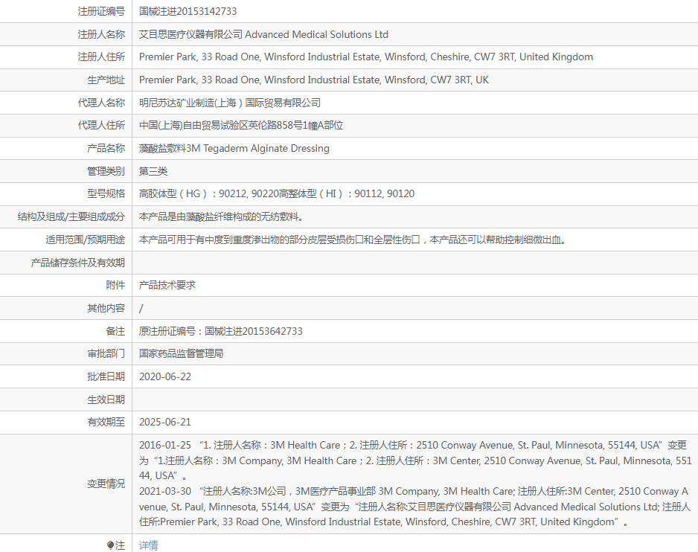Viewport: 698px width, 552px height.
Task: Select the registrant address ending in United Kingdom
Action: 366,57
